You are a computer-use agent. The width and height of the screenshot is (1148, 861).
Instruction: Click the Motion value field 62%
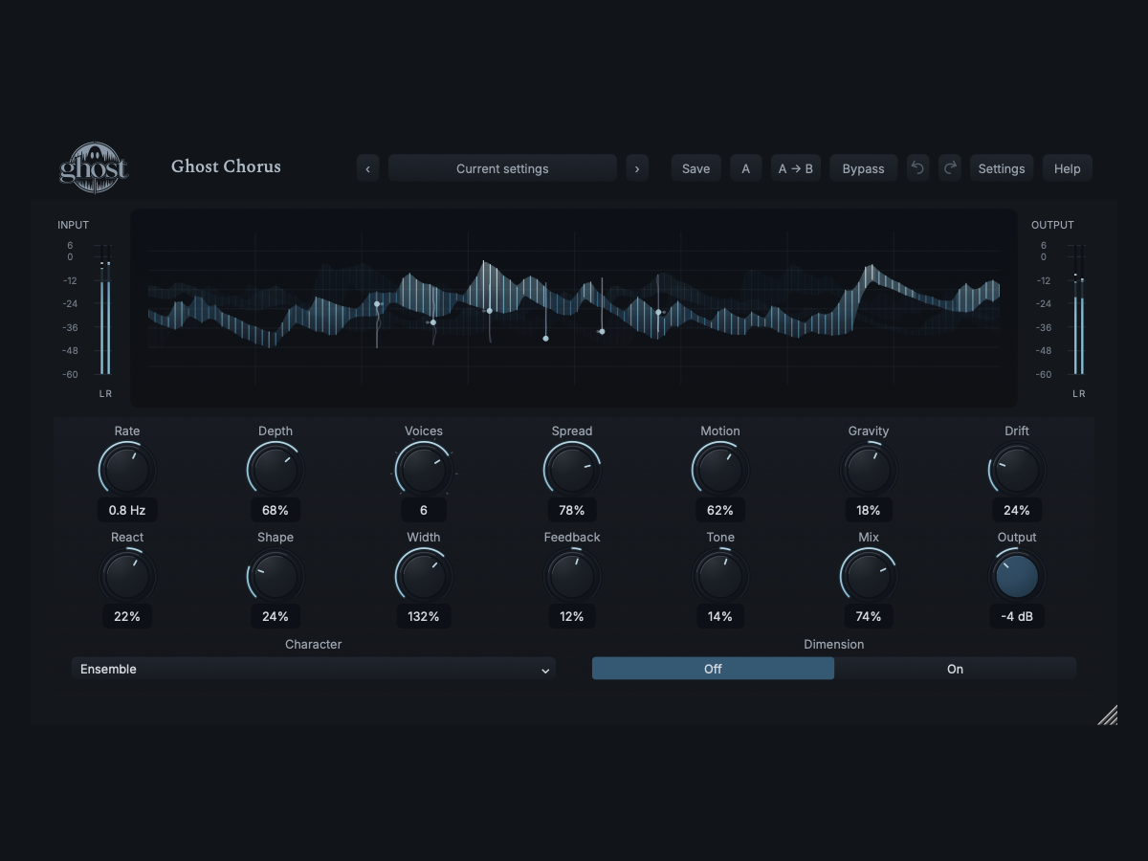(719, 510)
